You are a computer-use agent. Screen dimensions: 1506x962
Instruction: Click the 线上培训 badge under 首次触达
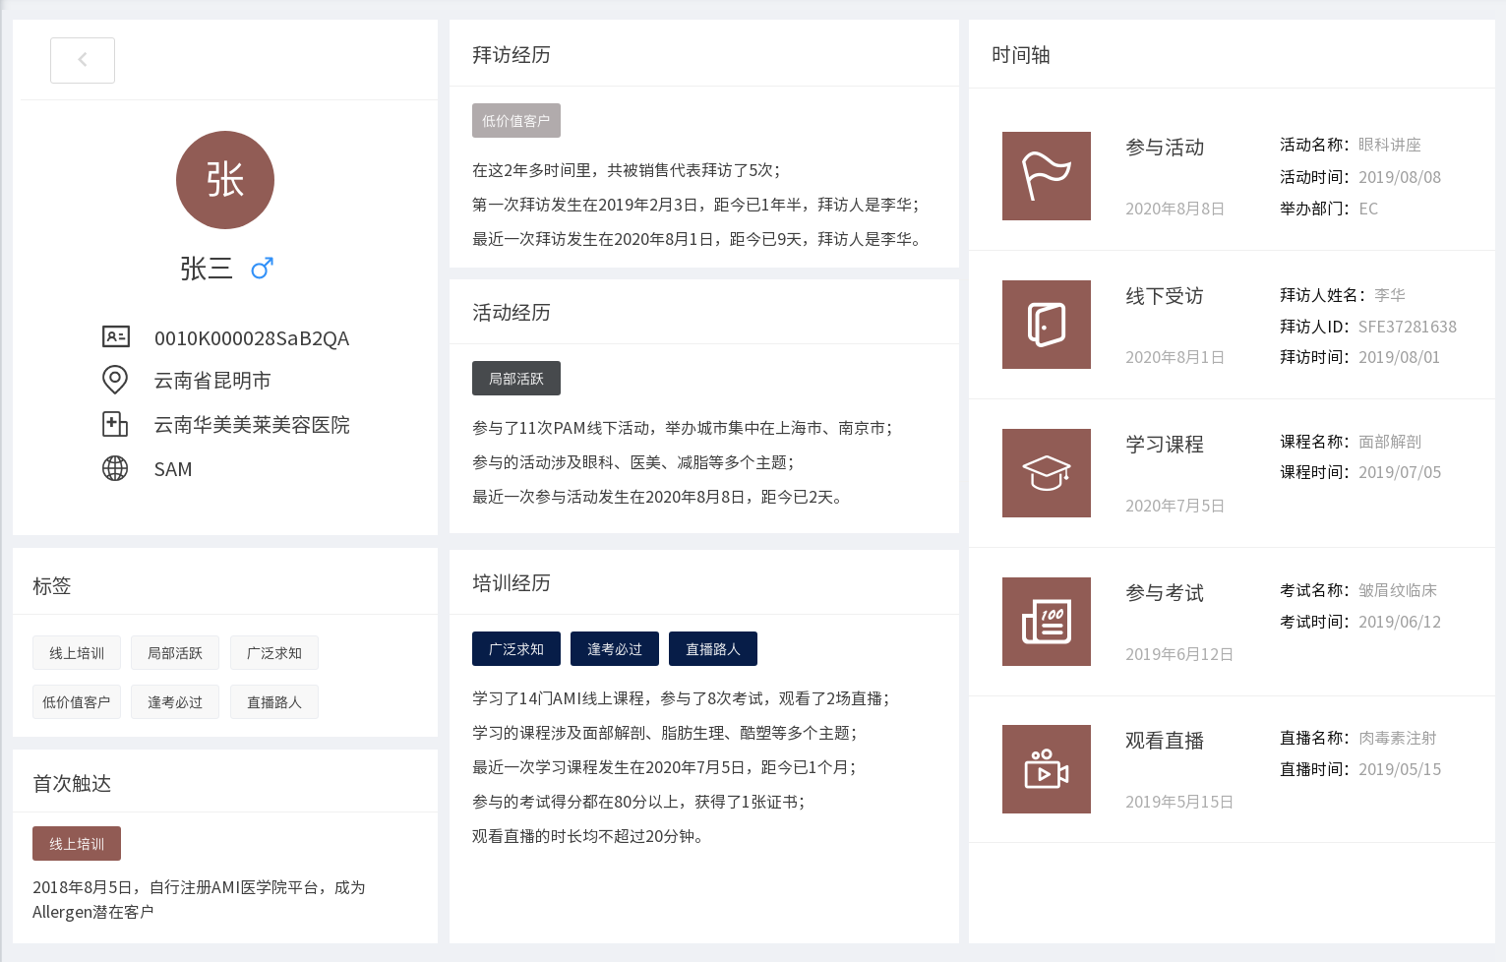[77, 844]
